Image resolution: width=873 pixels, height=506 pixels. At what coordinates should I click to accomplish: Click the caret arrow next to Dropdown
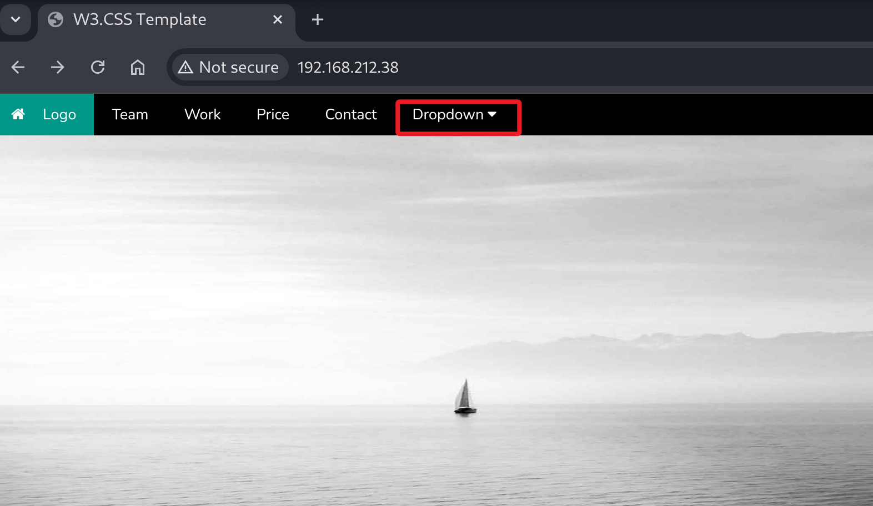(x=492, y=114)
